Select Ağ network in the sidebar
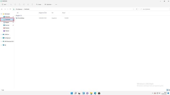 [5, 45]
